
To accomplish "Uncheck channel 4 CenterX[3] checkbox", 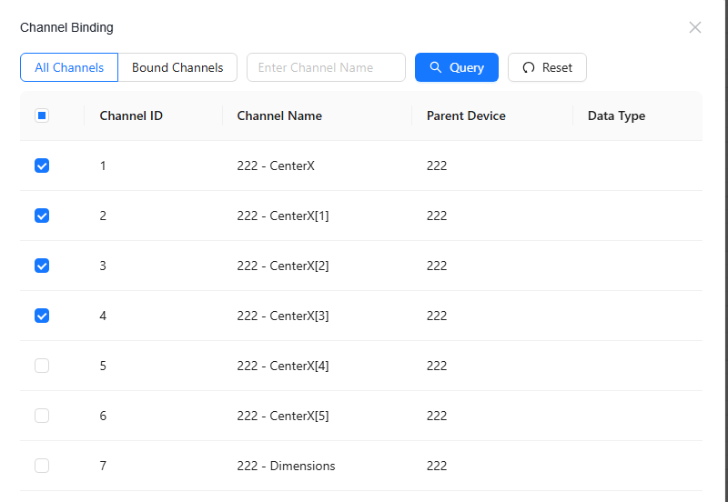I will click(42, 316).
